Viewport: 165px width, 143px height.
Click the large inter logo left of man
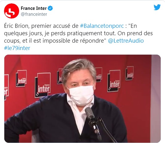click(x=43, y=85)
